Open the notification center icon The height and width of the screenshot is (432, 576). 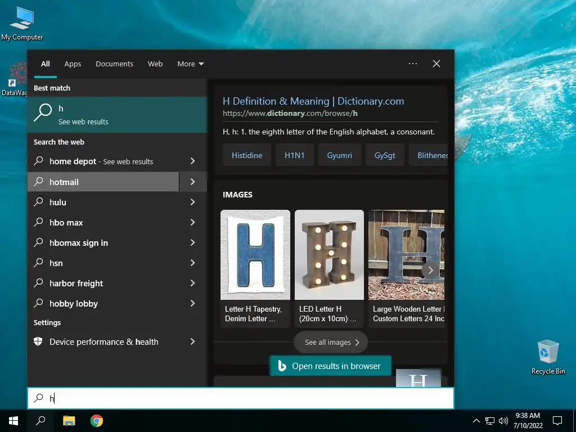pyautogui.click(x=557, y=421)
